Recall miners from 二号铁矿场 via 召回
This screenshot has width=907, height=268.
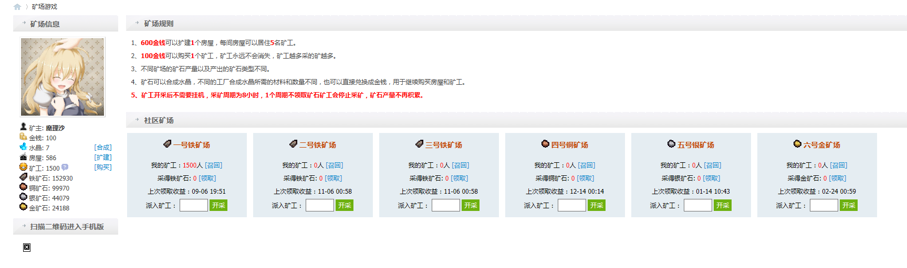click(x=334, y=165)
